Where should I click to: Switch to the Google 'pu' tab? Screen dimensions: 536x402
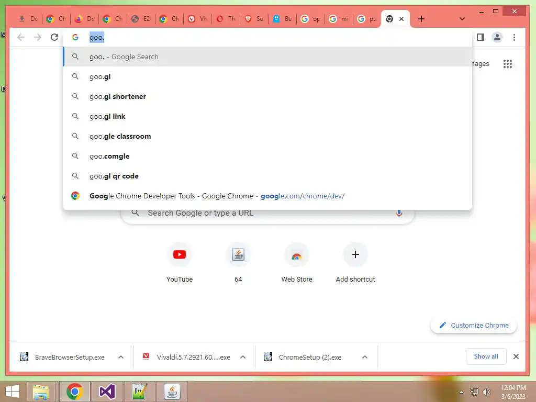[x=367, y=19]
